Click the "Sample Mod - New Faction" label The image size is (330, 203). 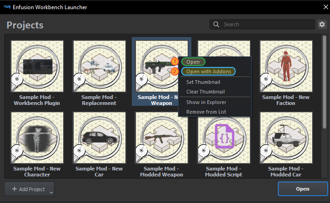click(x=286, y=100)
